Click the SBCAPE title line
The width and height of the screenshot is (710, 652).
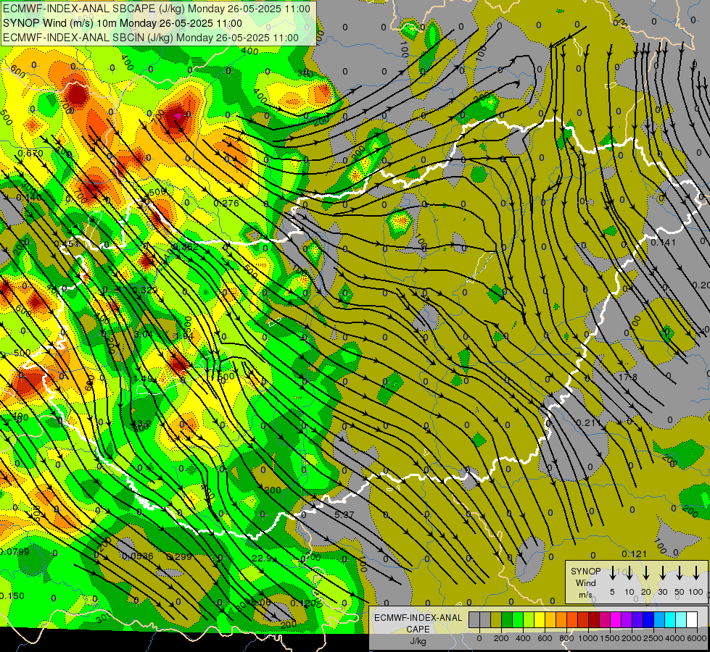click(157, 9)
